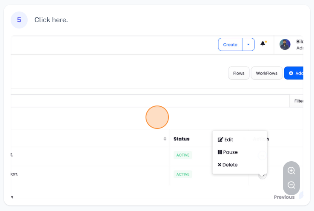Screen dimensions: 314x211
Task: Select Edit from the context menu
Action: 226,140
